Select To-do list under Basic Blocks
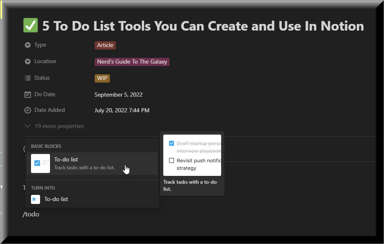 (92, 163)
